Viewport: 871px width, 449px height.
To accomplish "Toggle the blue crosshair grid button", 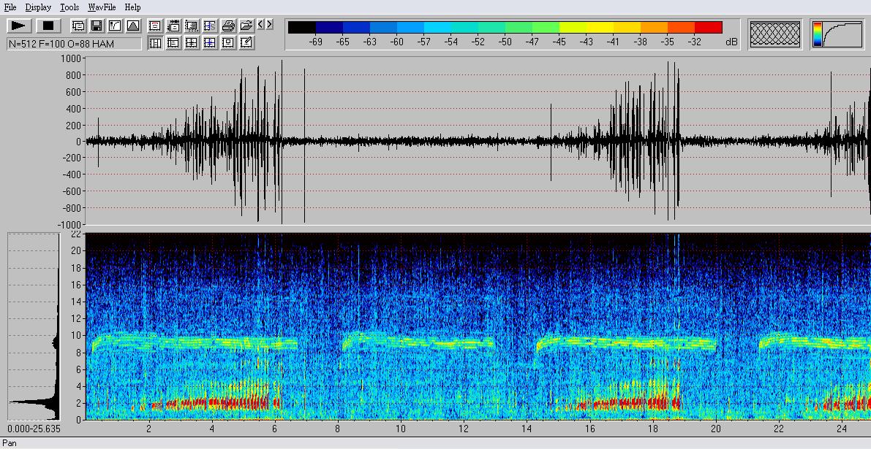I will click(x=210, y=43).
